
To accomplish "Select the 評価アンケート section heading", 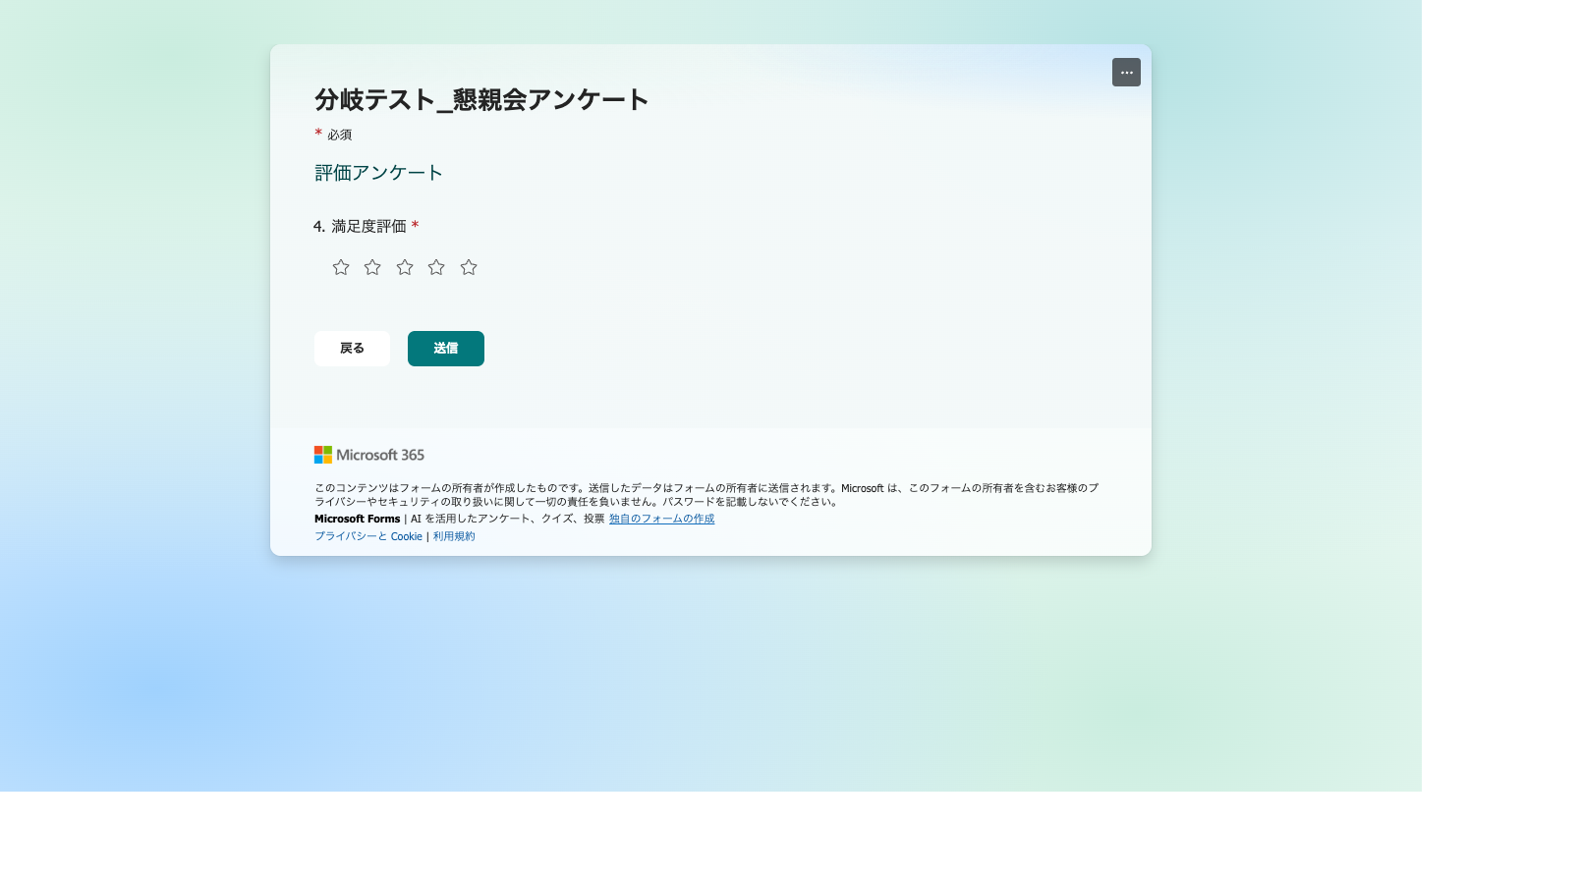I will (378, 173).
